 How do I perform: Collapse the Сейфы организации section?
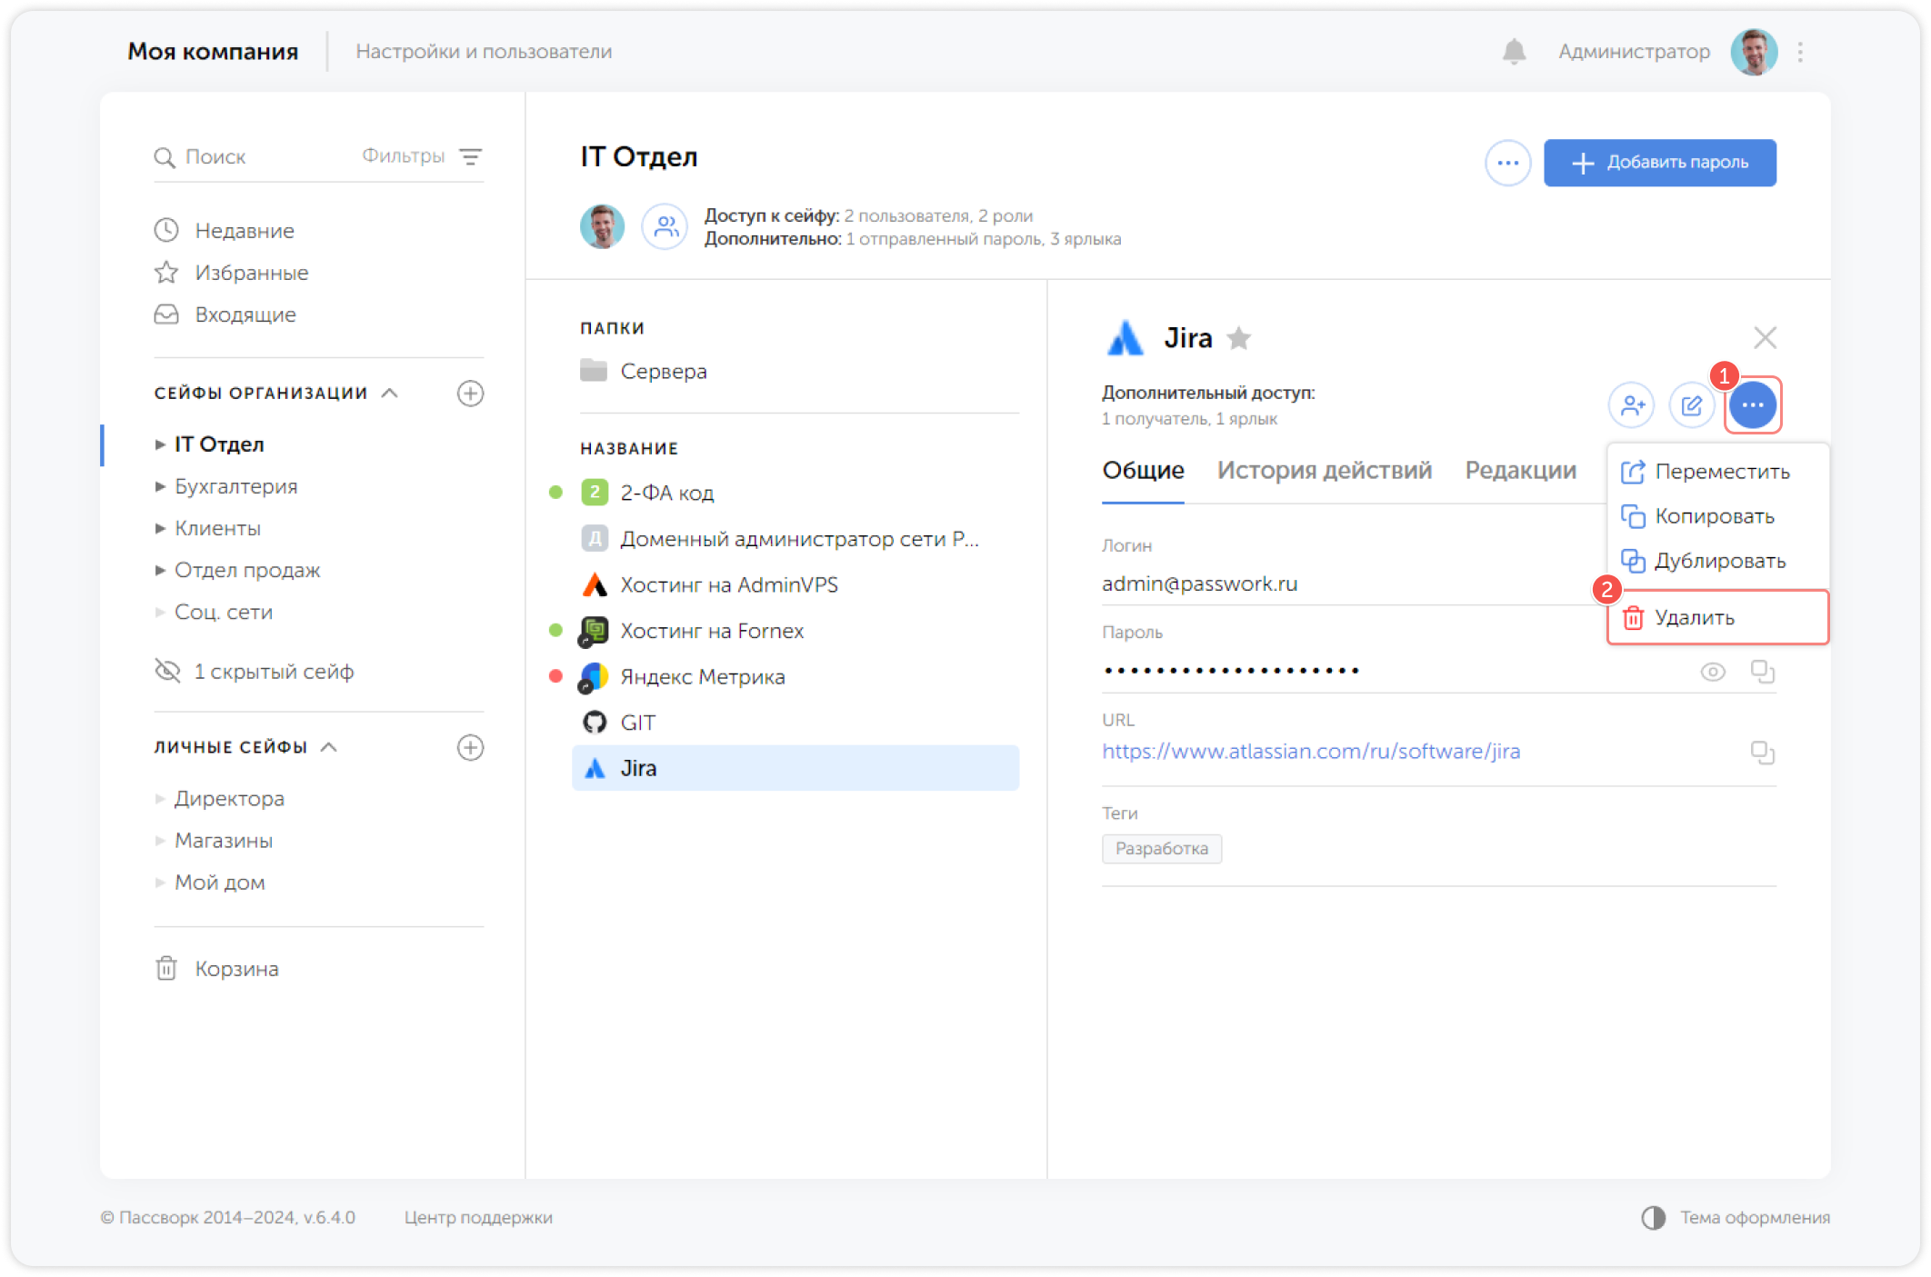pyautogui.click(x=390, y=393)
